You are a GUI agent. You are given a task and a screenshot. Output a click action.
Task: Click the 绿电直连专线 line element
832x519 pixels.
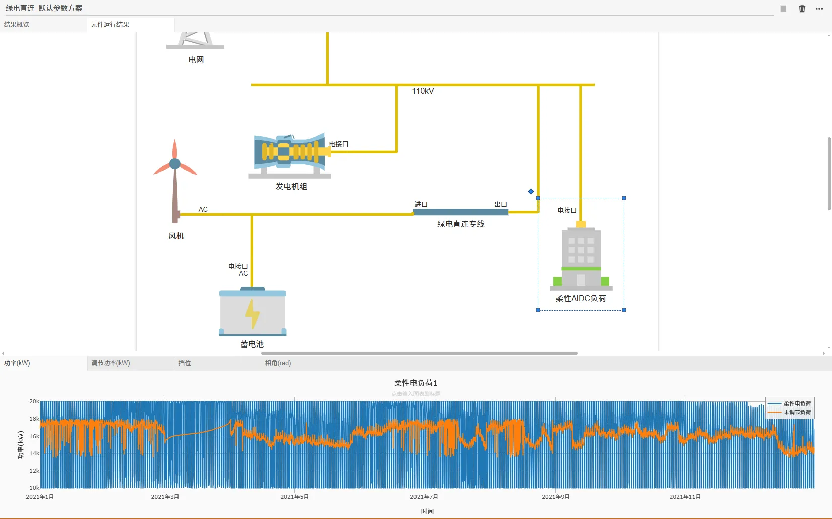pyautogui.click(x=461, y=212)
